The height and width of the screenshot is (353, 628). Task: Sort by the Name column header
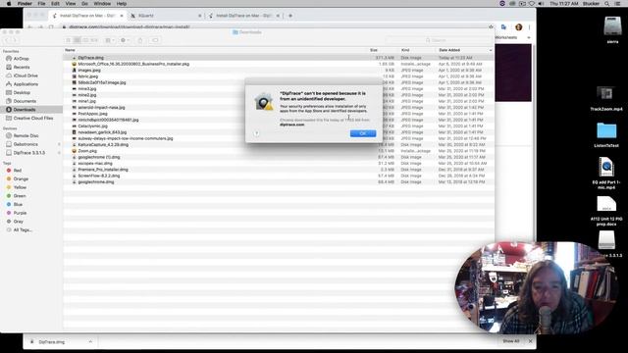(70, 50)
